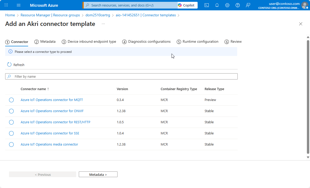Open the help question mark pane
Image resolution: width=310 pixels, height=188 pixels.
pyautogui.click(x=237, y=5)
